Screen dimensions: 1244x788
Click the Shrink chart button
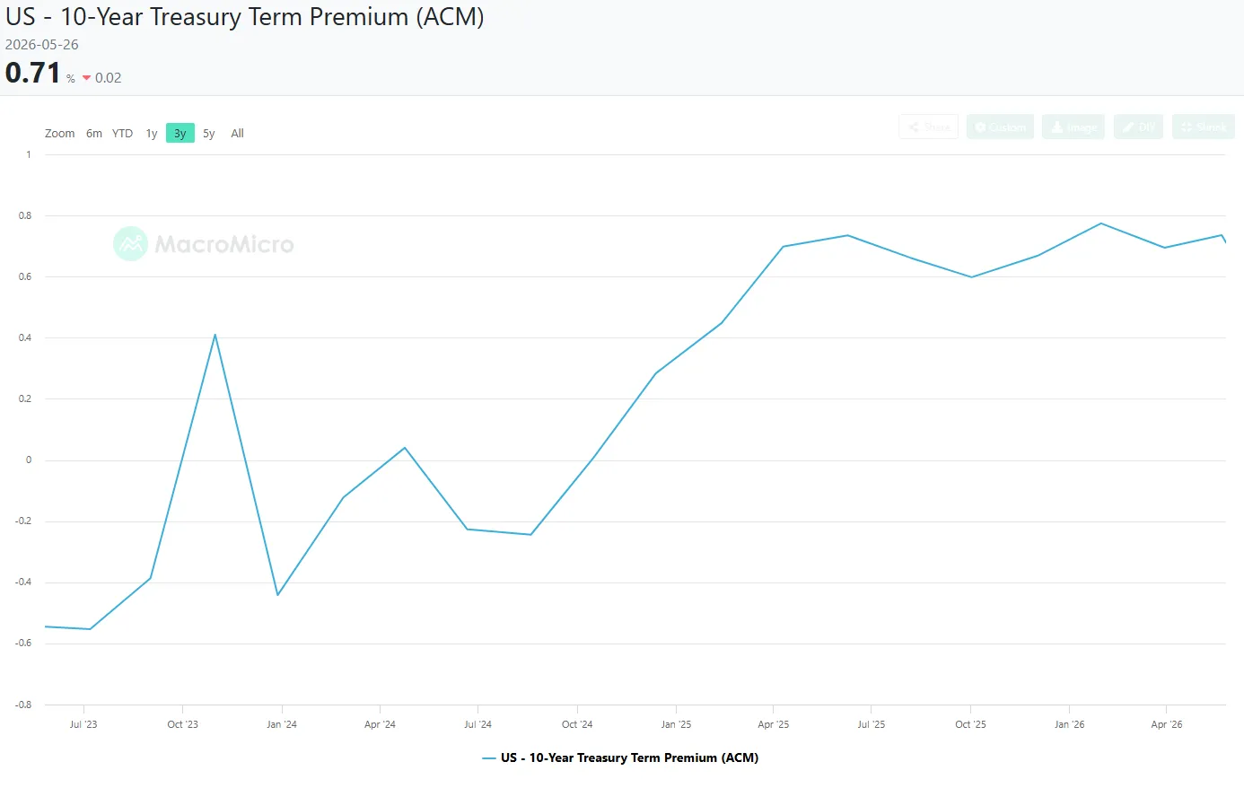pyautogui.click(x=1204, y=127)
